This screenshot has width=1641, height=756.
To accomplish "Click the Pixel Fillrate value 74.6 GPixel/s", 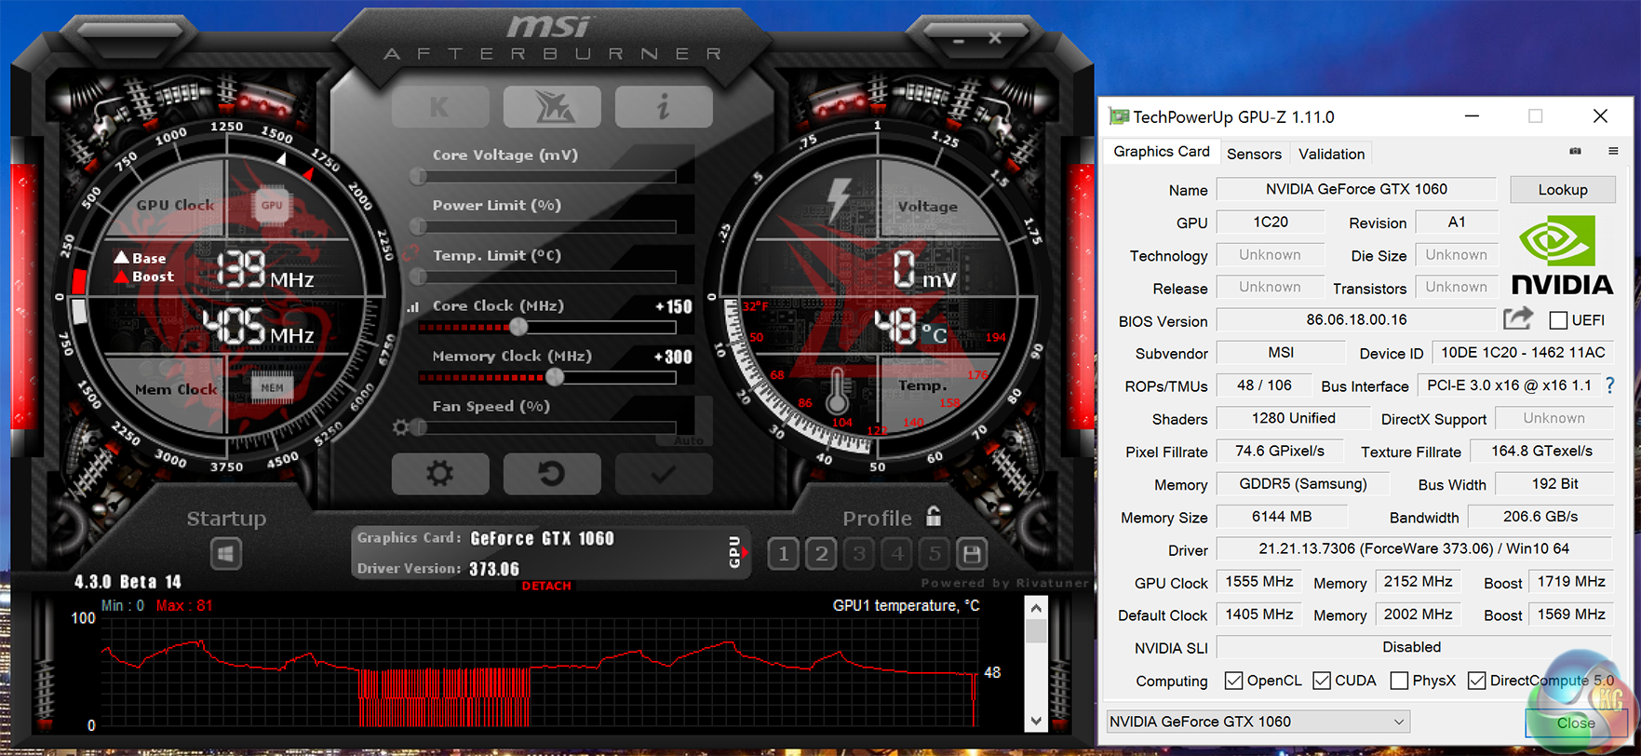I will tap(1280, 451).
